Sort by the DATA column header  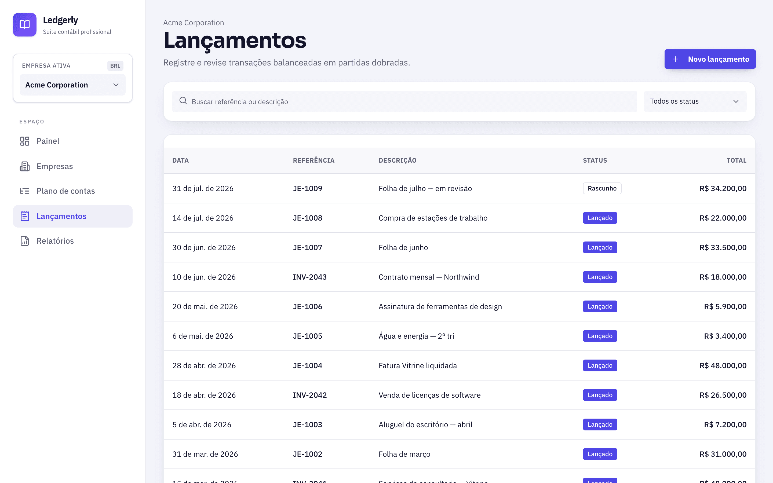click(180, 160)
